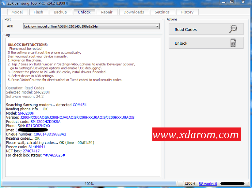252x188 pixels.
Task: Expand the ADB port dropdown
Action: [157, 26]
